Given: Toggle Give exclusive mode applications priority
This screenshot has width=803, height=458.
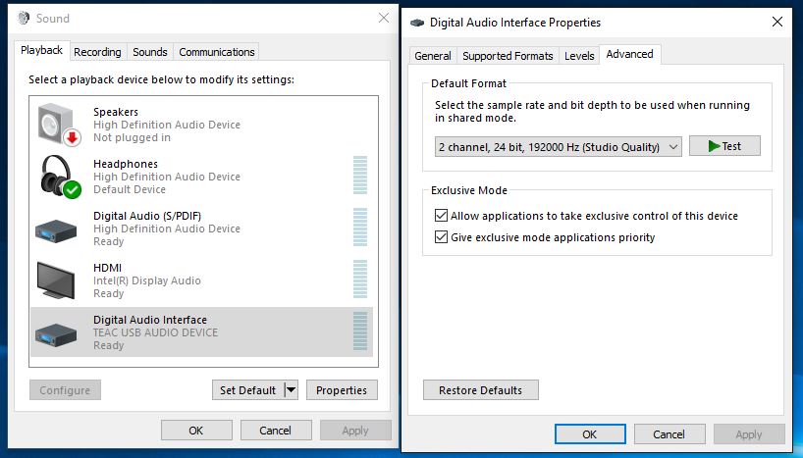Looking at the screenshot, I should [441, 237].
